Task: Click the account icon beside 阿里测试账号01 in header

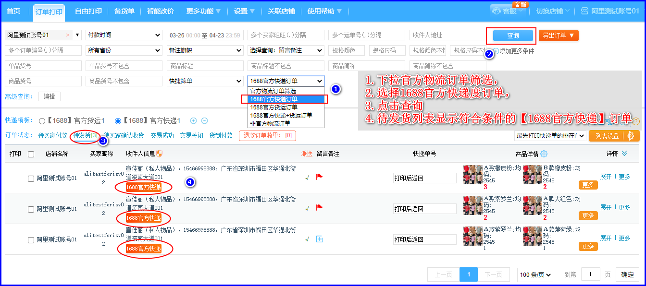Action: (584, 11)
